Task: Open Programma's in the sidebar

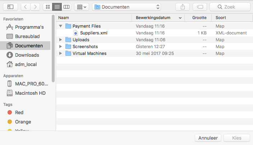Action: coord(29,27)
